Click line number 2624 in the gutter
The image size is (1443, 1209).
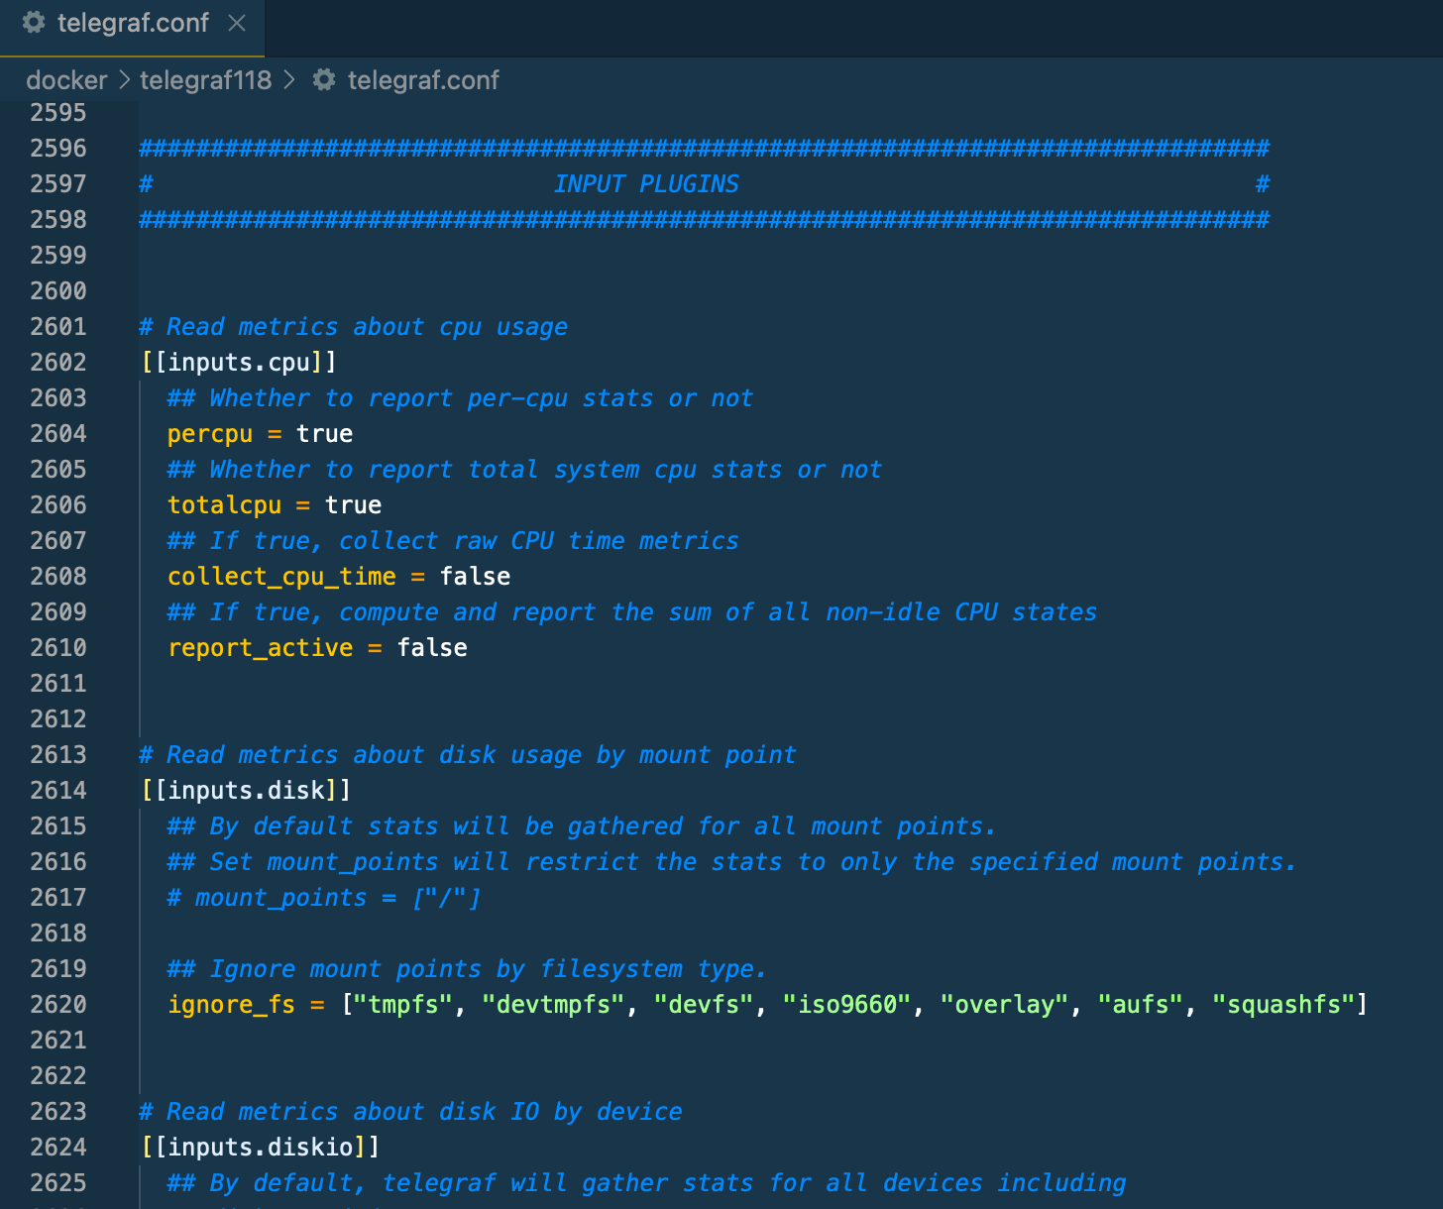click(58, 1148)
